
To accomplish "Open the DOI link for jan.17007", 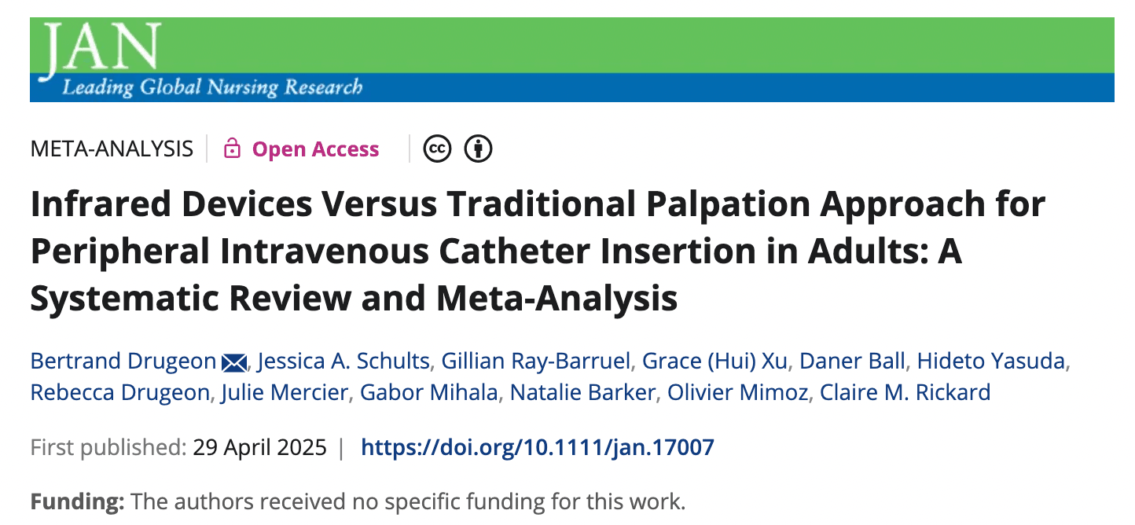I will pos(538,448).
